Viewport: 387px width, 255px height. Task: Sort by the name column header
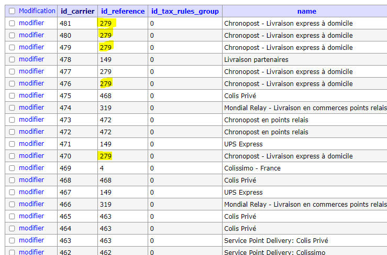[x=306, y=11]
